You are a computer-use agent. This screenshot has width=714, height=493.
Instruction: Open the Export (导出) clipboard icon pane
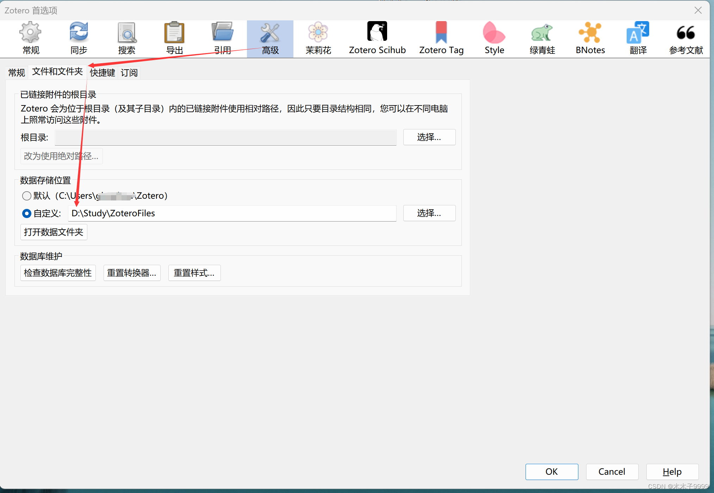(174, 38)
